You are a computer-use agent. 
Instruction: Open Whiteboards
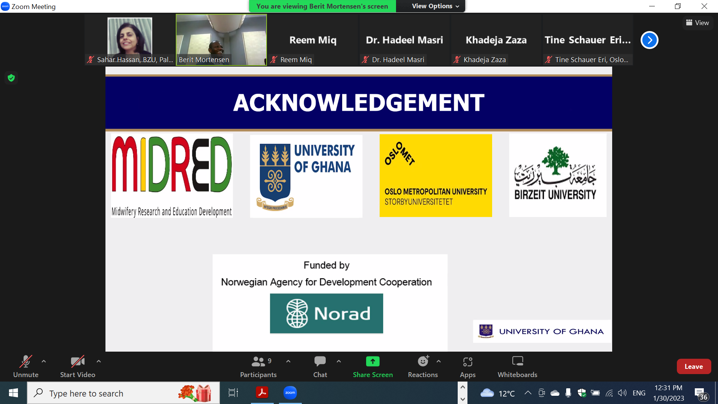tap(517, 366)
